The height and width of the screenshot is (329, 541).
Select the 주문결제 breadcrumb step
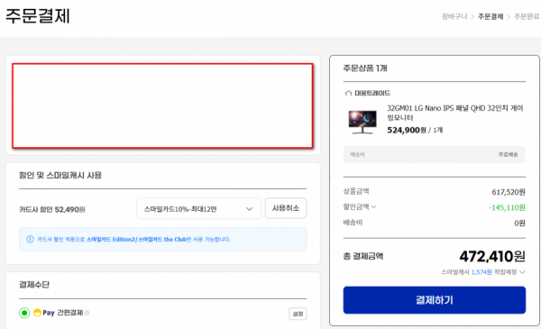pos(491,16)
